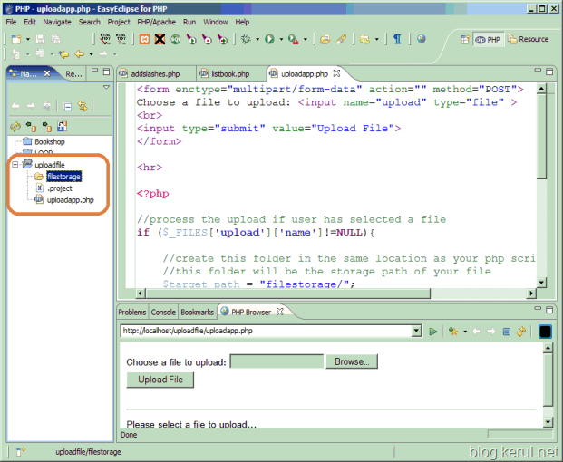Click the Save icon in the toolbar

coord(40,39)
